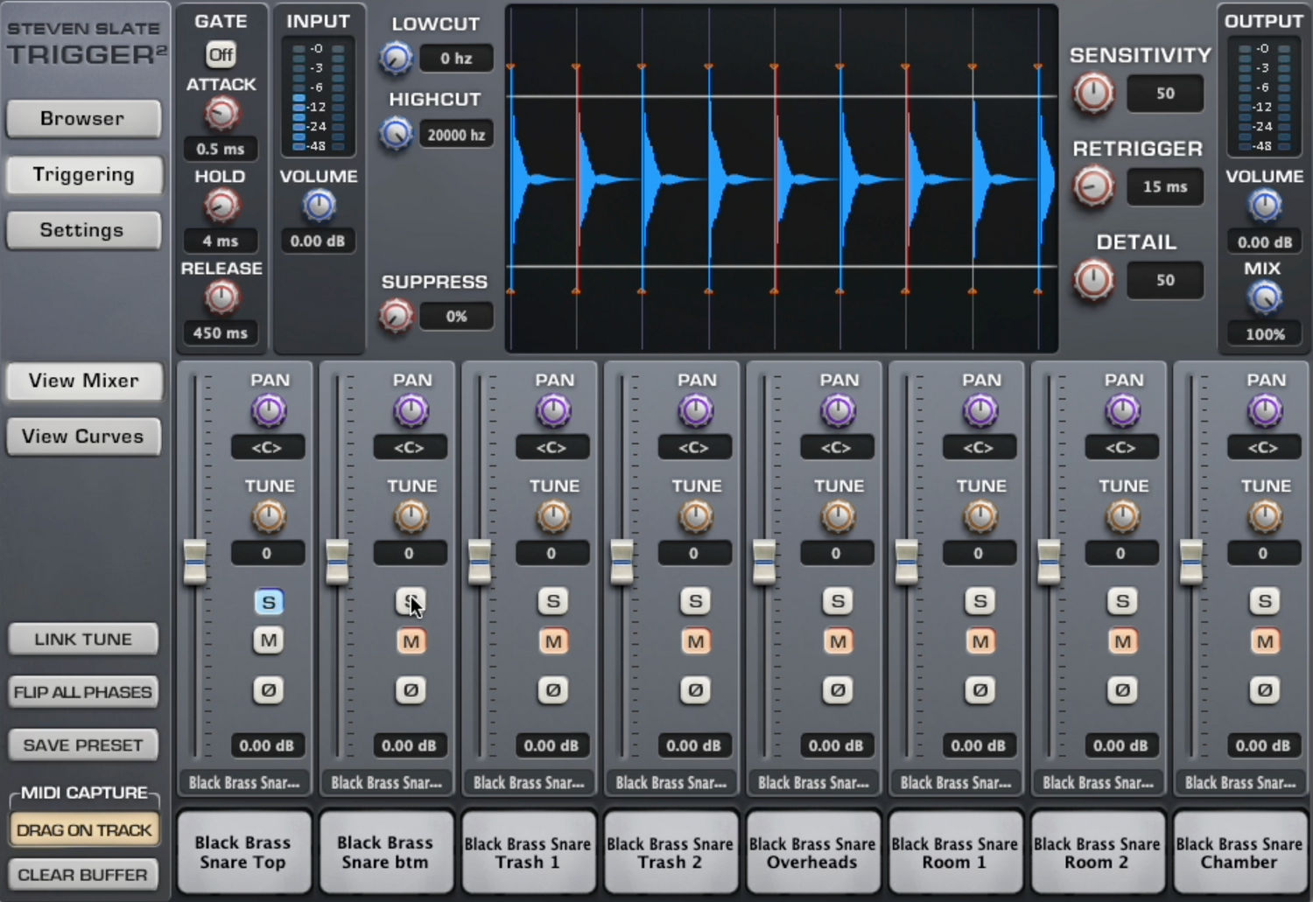Unmute the Room 2 channel
The width and height of the screenshot is (1313, 902).
tap(1122, 641)
